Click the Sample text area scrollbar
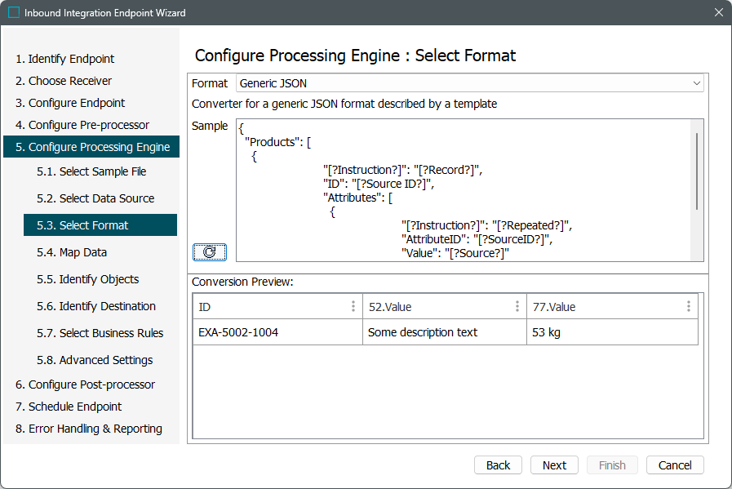 [696, 171]
